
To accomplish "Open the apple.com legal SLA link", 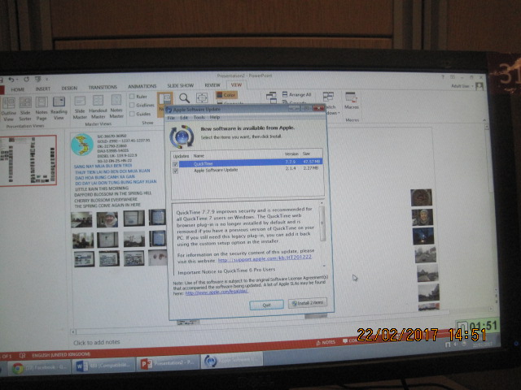I will pos(217,292).
